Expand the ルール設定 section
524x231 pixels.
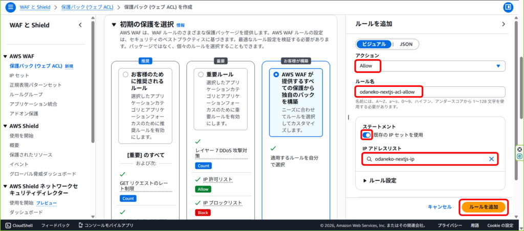365,180
